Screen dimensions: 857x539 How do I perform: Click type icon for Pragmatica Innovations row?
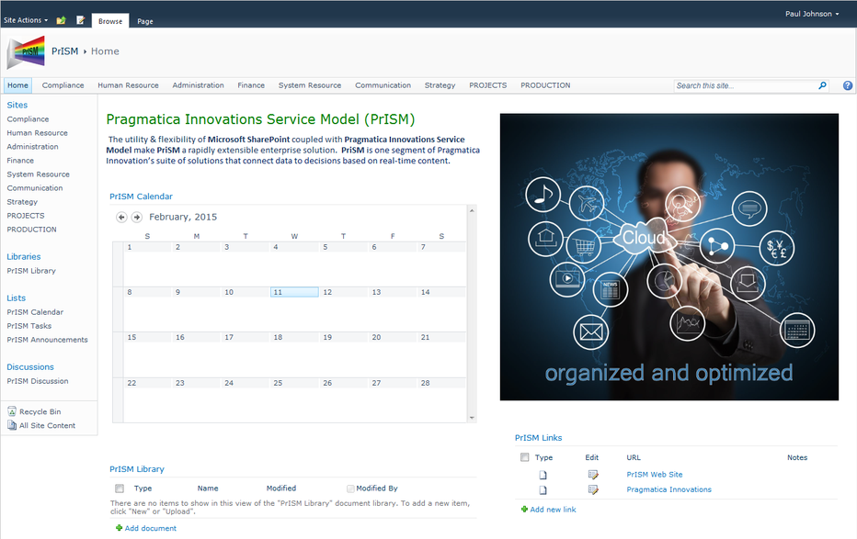tap(543, 490)
